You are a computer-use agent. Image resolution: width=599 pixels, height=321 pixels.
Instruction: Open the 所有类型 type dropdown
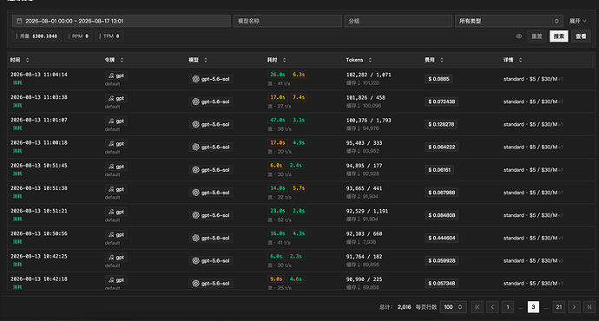pos(509,21)
